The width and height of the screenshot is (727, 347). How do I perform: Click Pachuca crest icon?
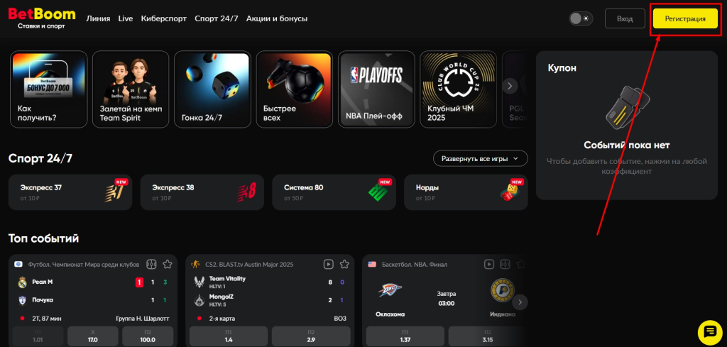click(22, 300)
